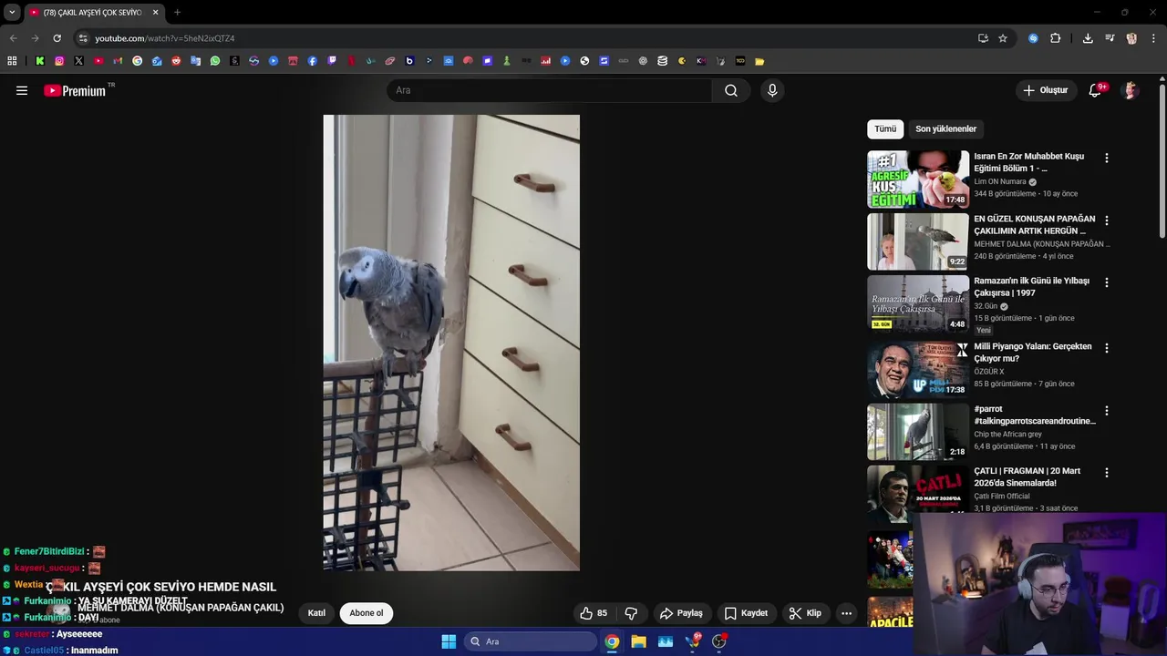Screen dimensions: 1167x656
Task: Close the current YouTube tab
Action: [x=155, y=13]
